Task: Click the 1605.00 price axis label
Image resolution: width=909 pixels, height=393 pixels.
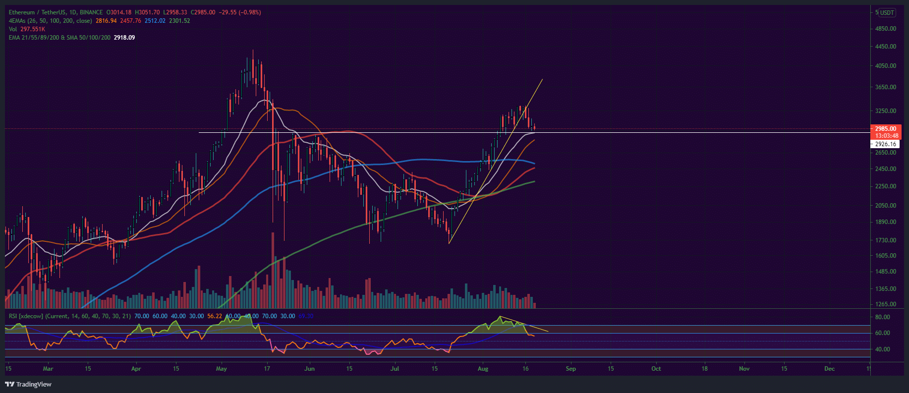Action: 886,256
